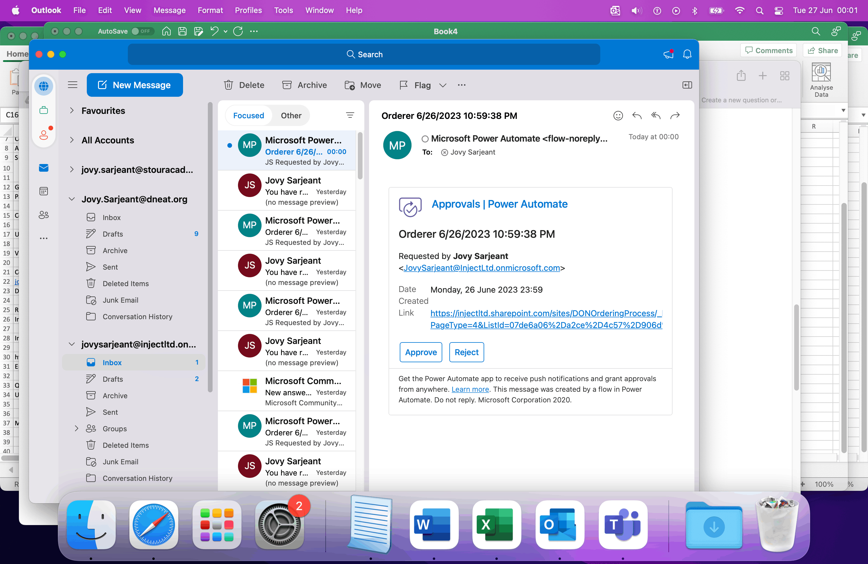Click the filter messages icon

350,116
